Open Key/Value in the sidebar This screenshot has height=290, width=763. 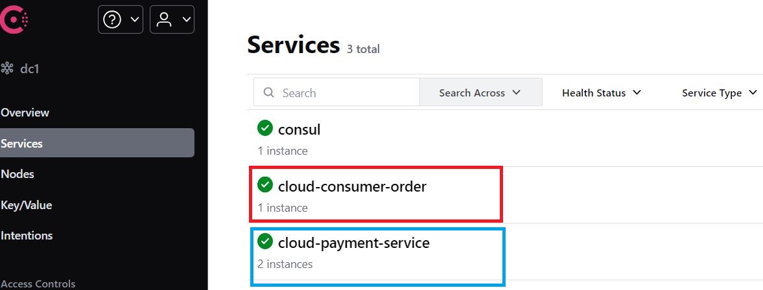pyautogui.click(x=27, y=205)
